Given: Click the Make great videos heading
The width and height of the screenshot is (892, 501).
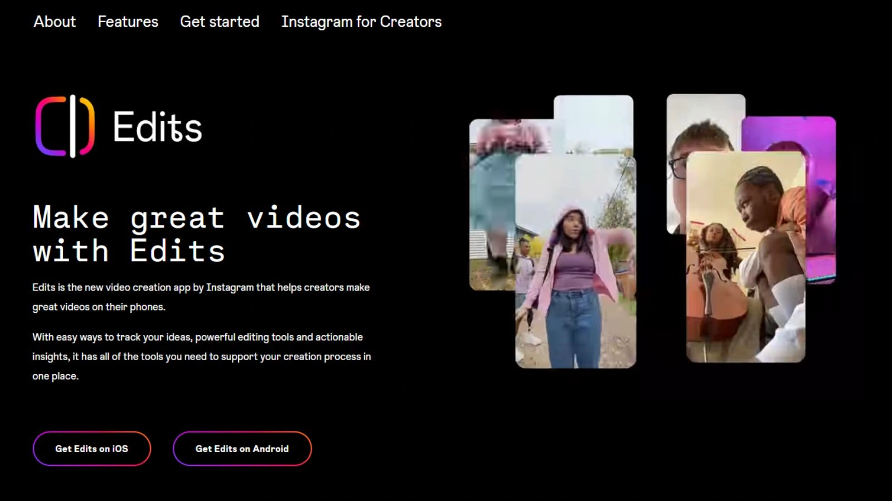Looking at the screenshot, I should coord(197,234).
